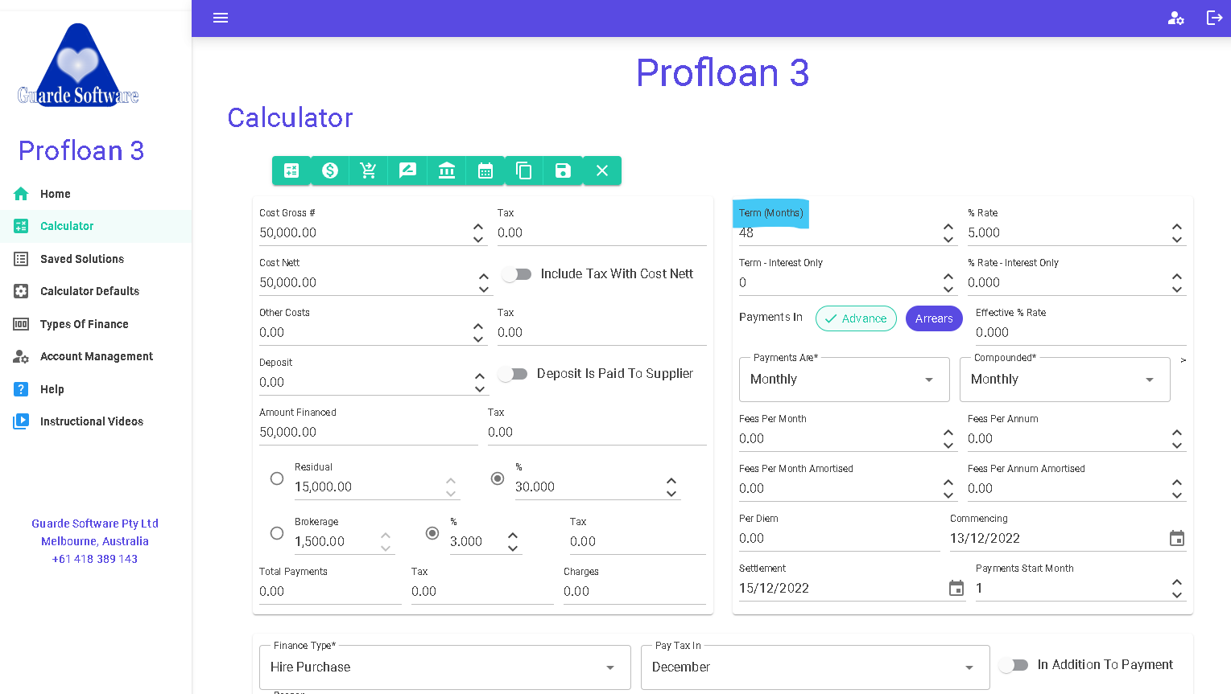
Task: Open the Pay Tax In dropdown
Action: click(816, 667)
